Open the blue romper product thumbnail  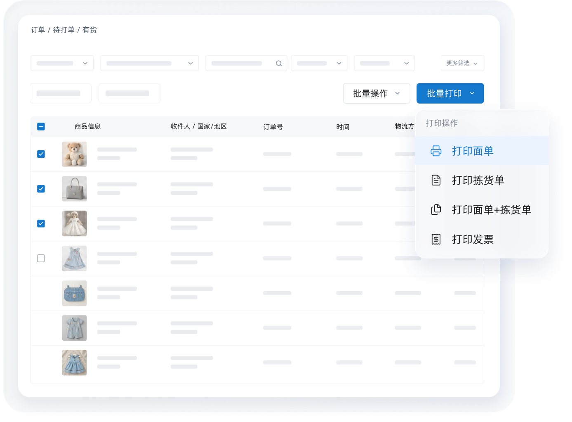pyautogui.click(x=74, y=328)
